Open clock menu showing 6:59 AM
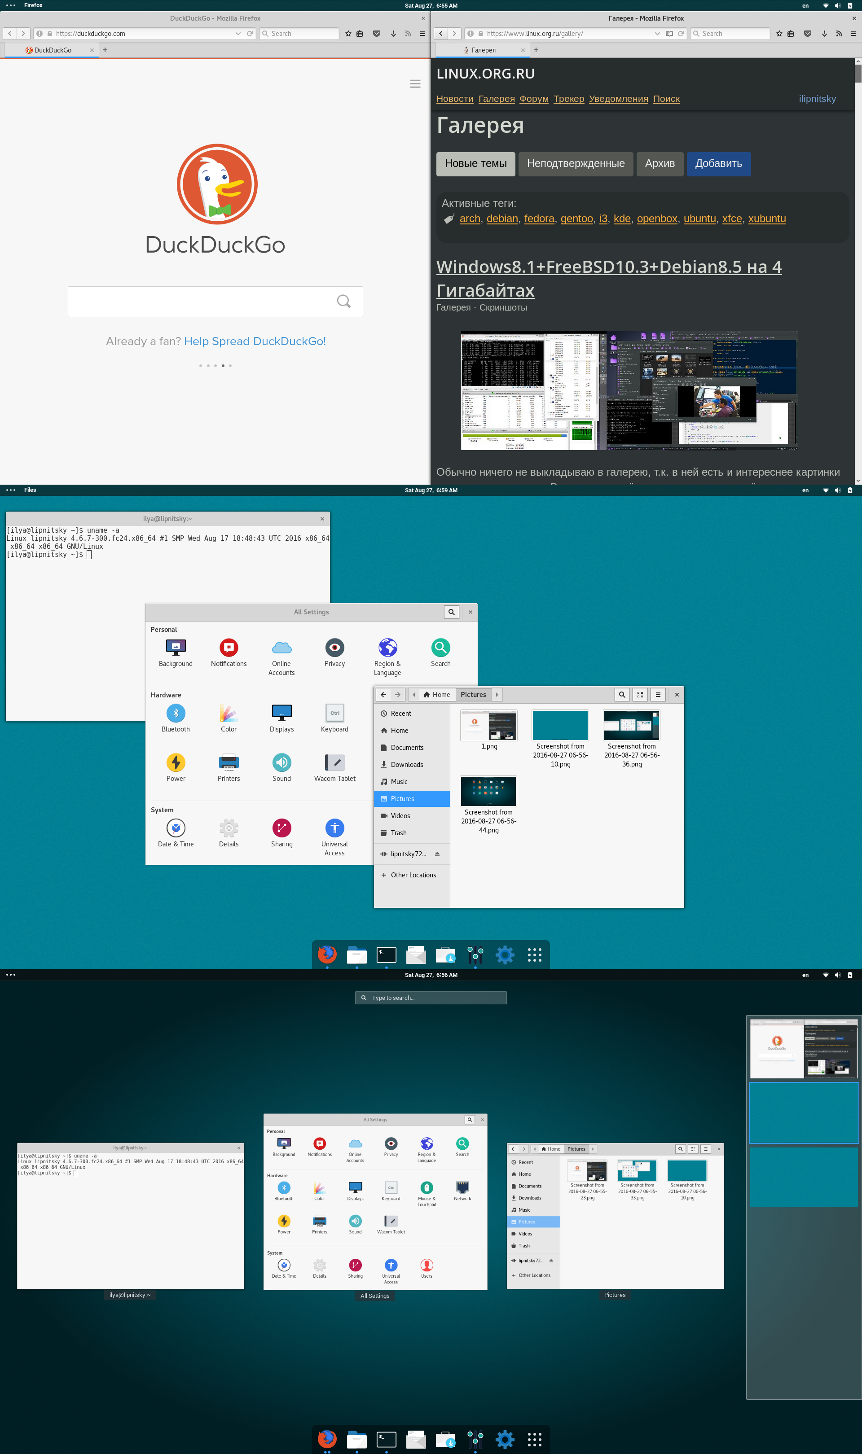 point(431,491)
